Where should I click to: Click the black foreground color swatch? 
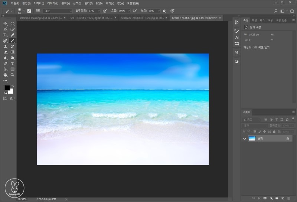tap(7, 87)
